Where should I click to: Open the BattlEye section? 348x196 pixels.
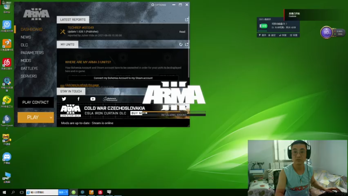(29, 68)
